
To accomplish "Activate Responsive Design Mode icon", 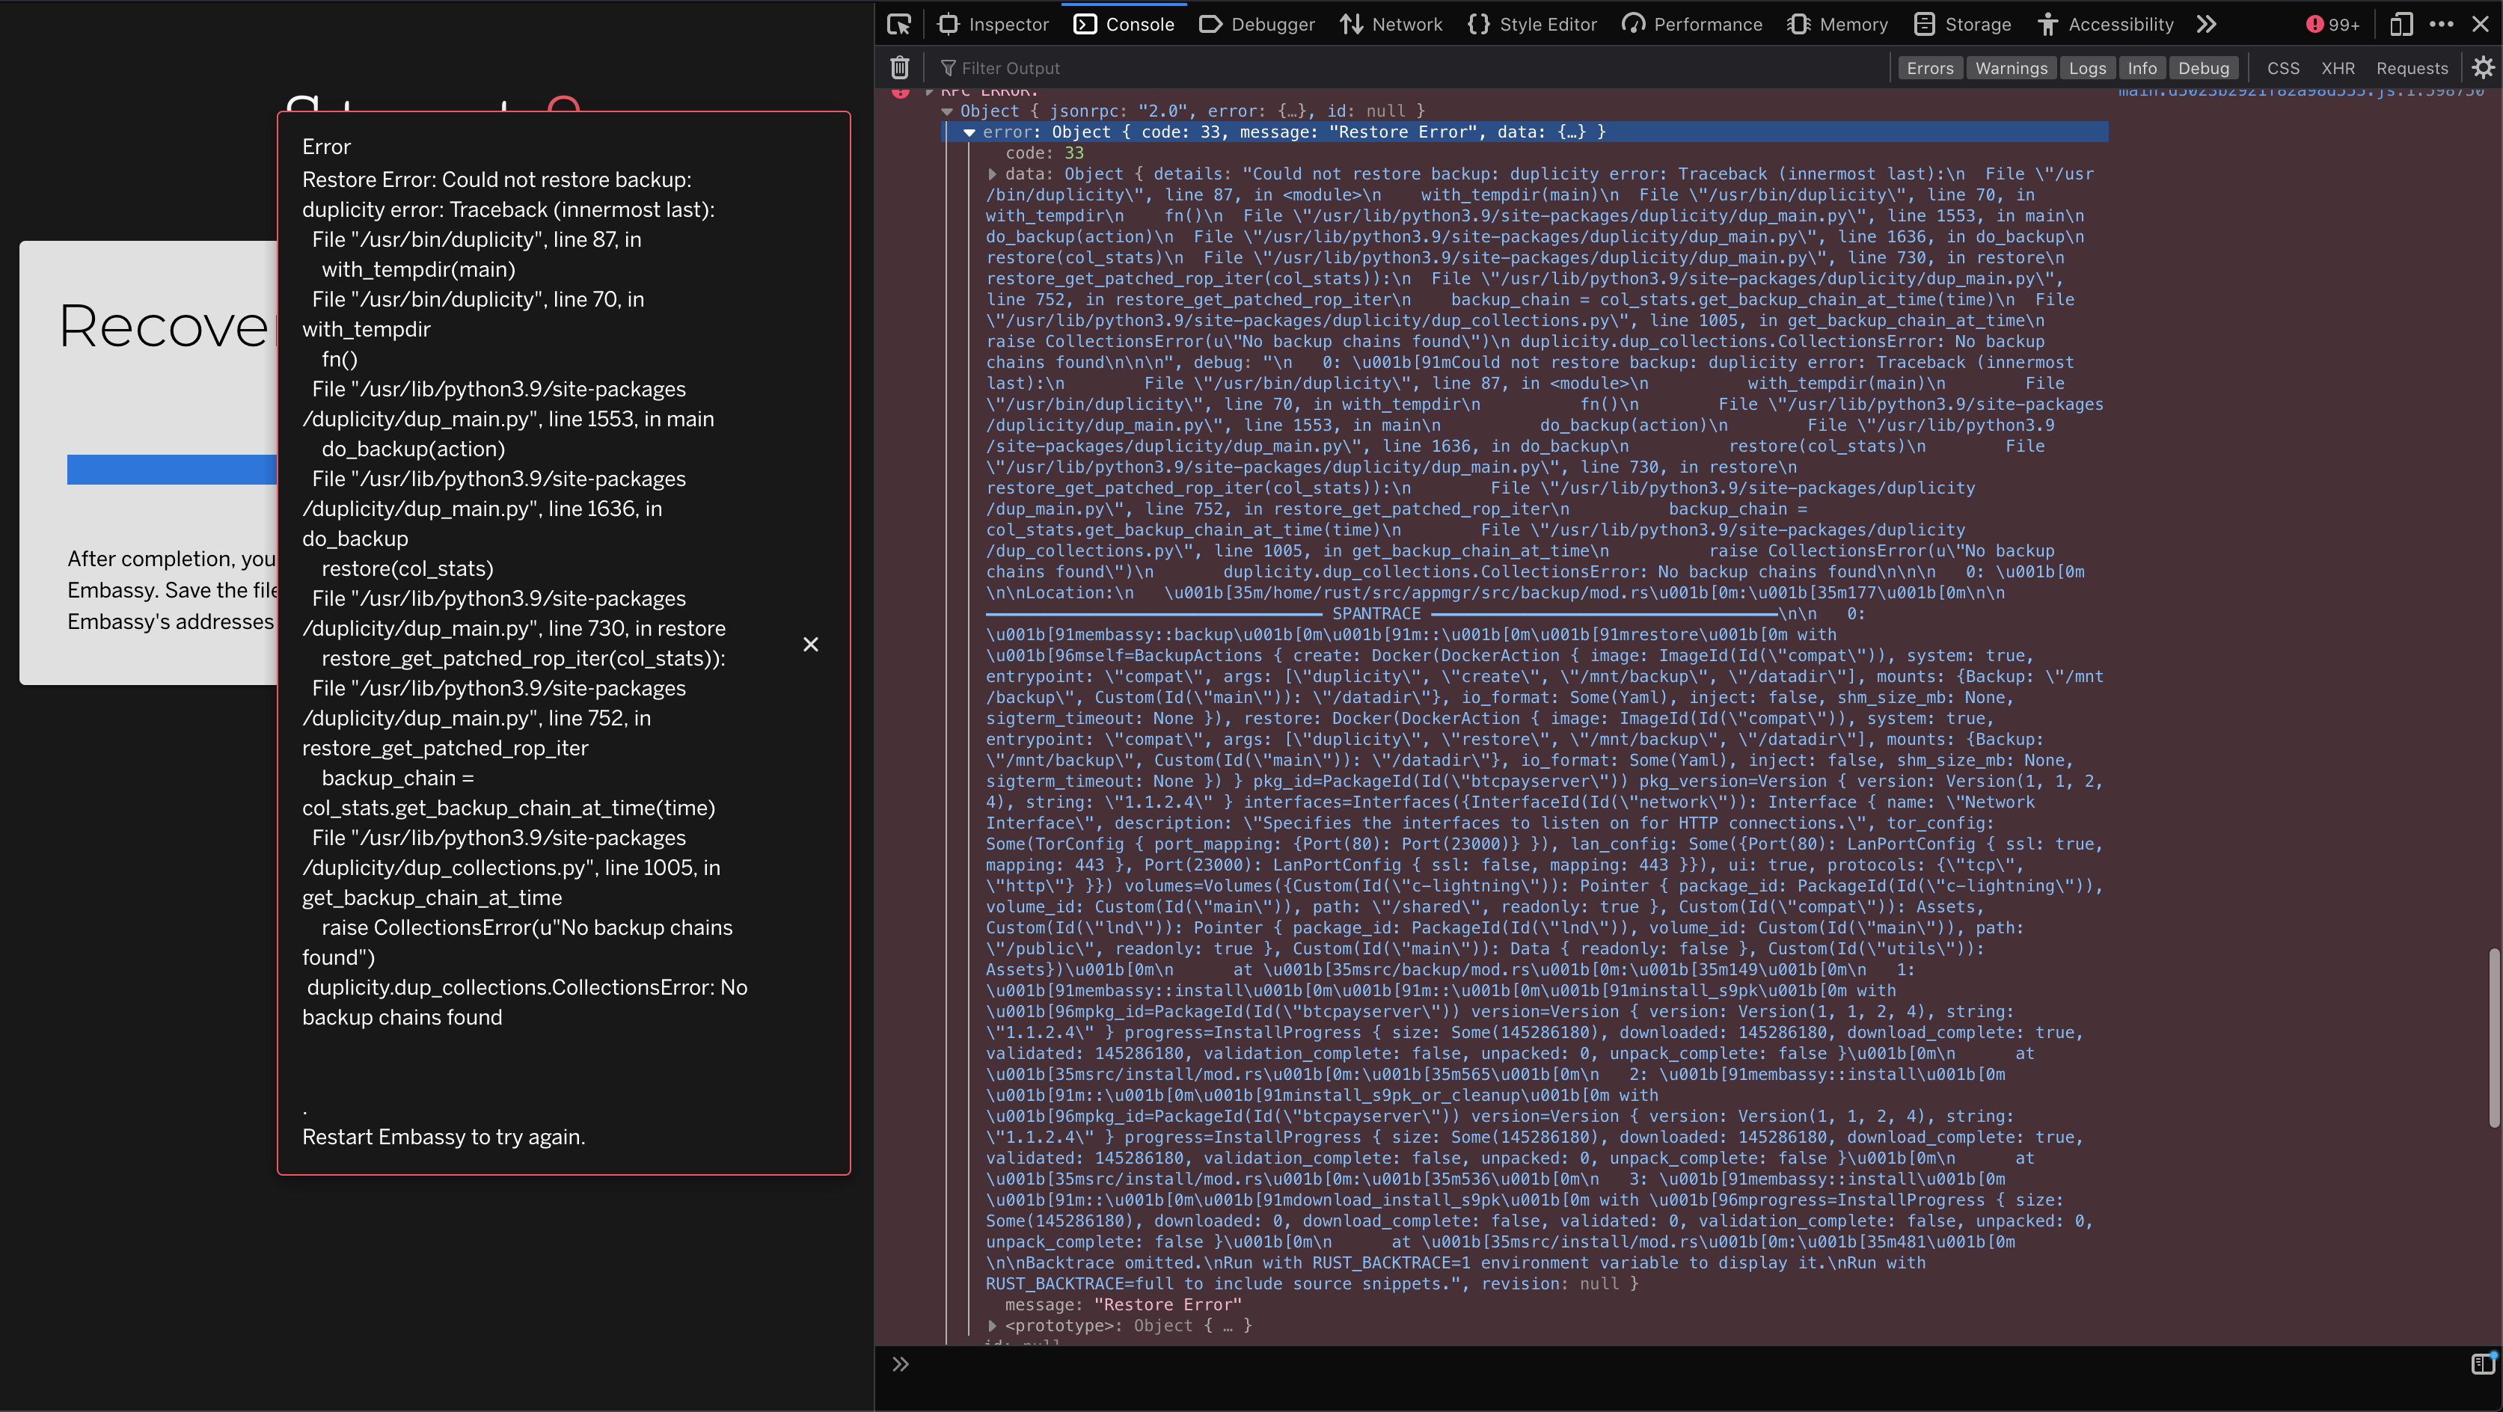I will point(2401,23).
